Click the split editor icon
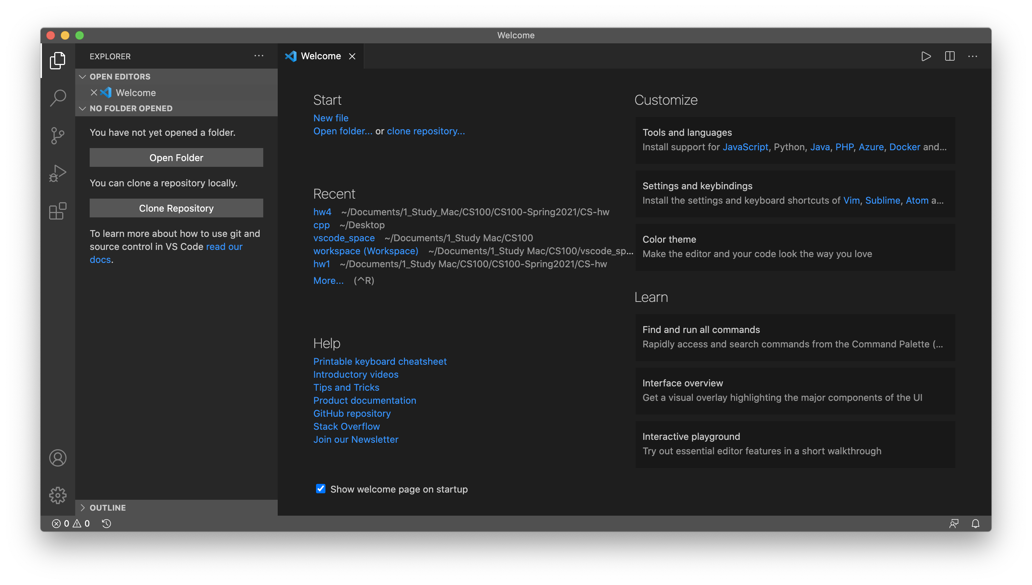The width and height of the screenshot is (1032, 585). (950, 56)
